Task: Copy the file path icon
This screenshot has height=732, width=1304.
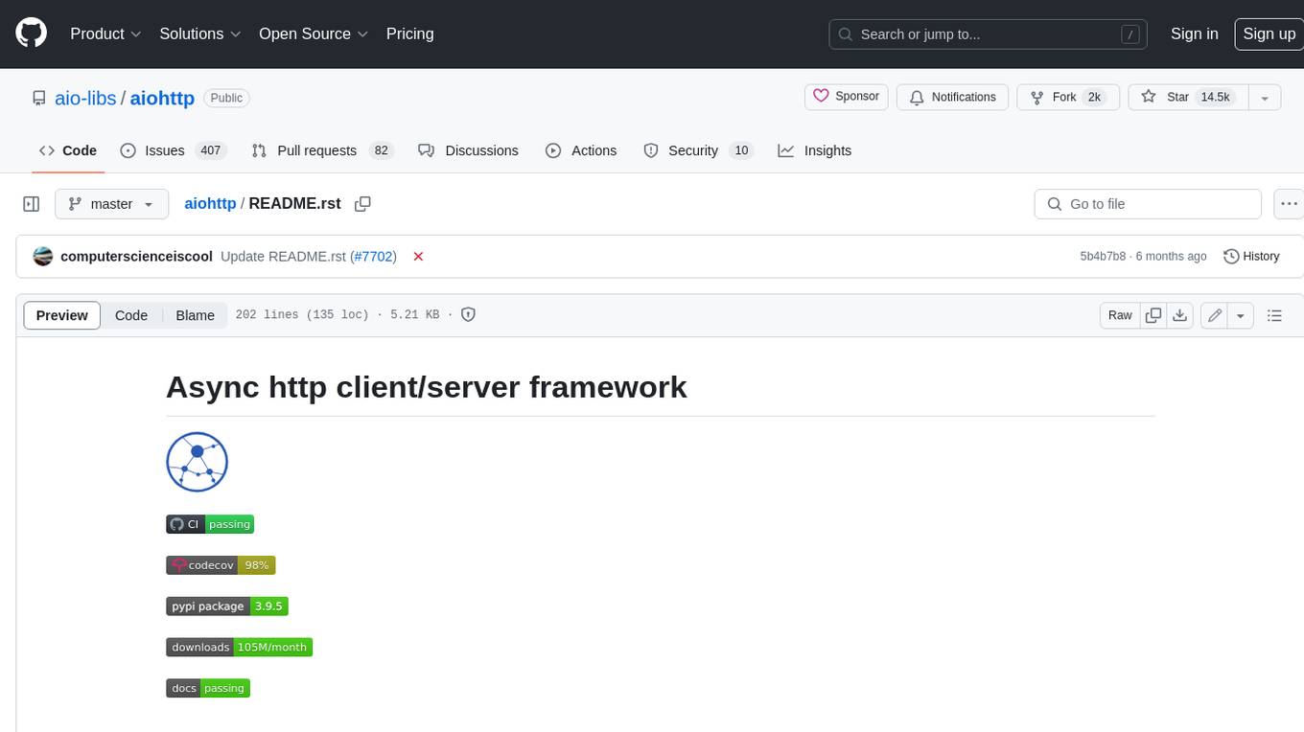Action: tap(362, 203)
